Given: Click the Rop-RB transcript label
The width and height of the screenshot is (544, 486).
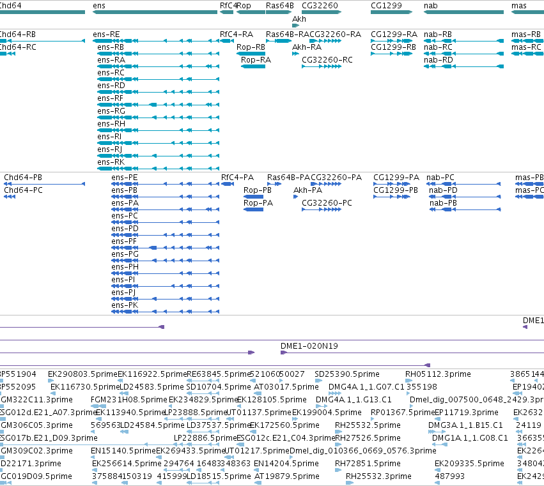Looking at the screenshot, I should (251, 47).
